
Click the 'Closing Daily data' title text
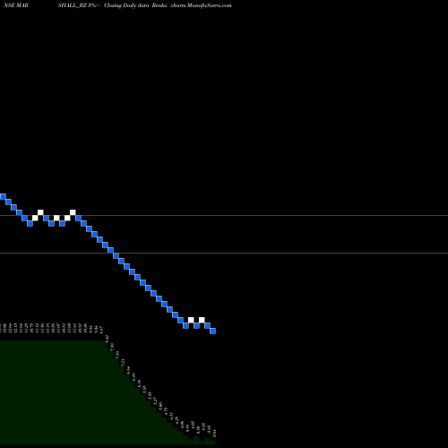(x=126, y=5)
